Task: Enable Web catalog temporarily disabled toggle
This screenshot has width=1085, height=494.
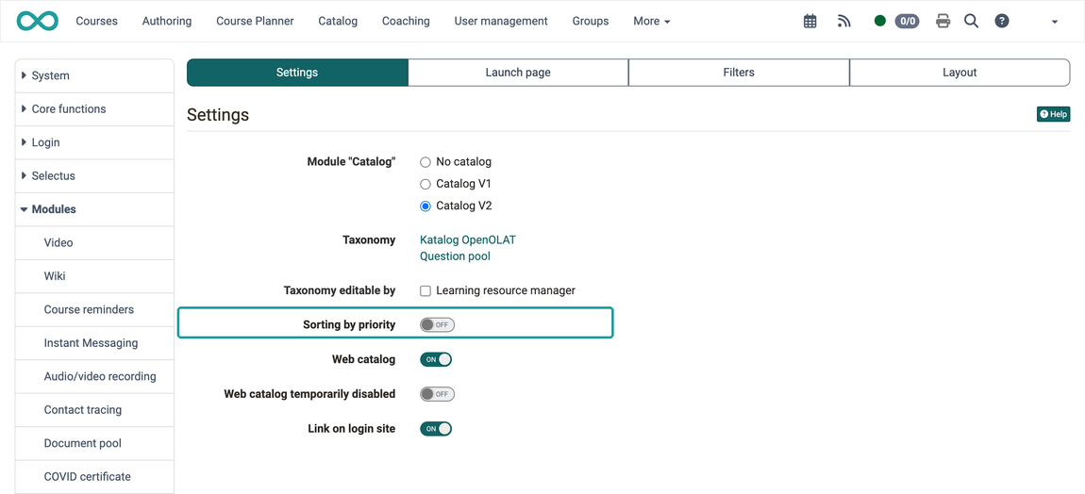Action: [x=438, y=394]
